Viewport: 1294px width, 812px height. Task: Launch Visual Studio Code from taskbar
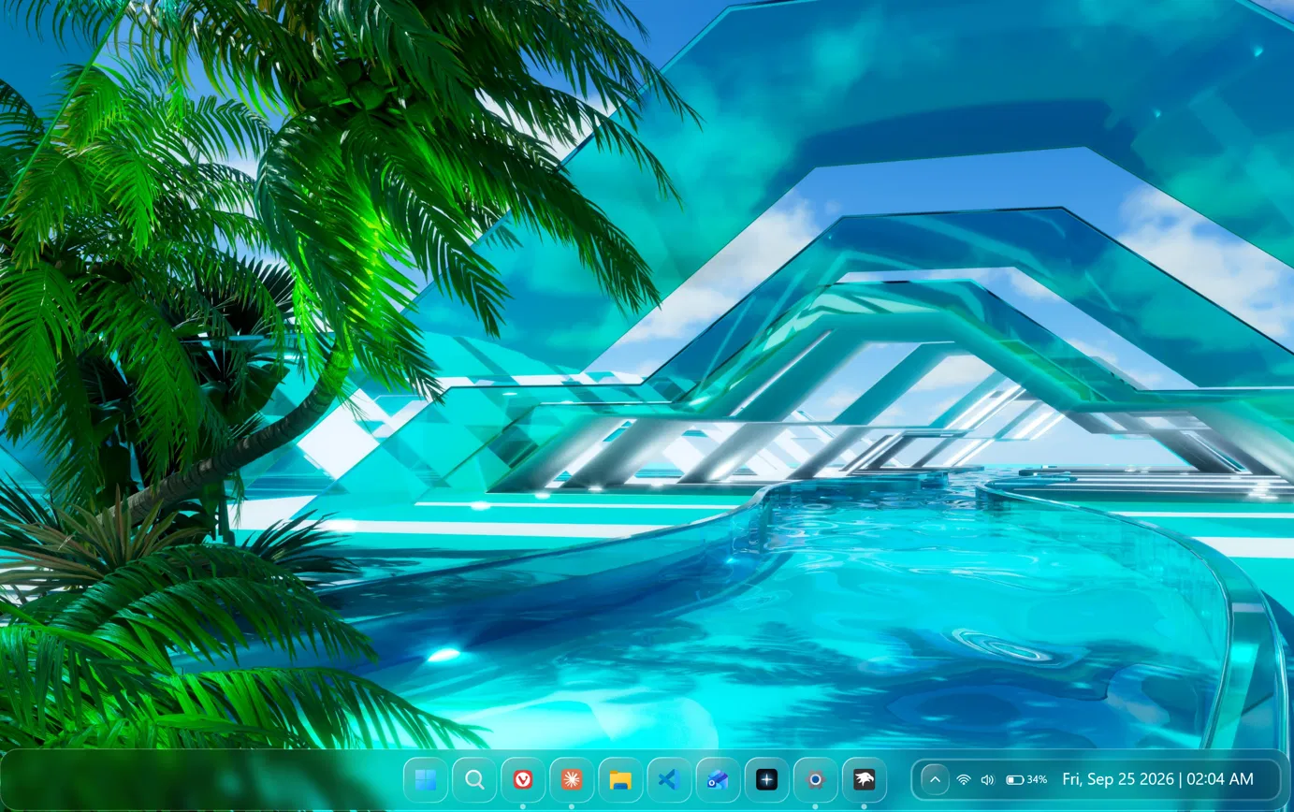pyautogui.click(x=669, y=779)
